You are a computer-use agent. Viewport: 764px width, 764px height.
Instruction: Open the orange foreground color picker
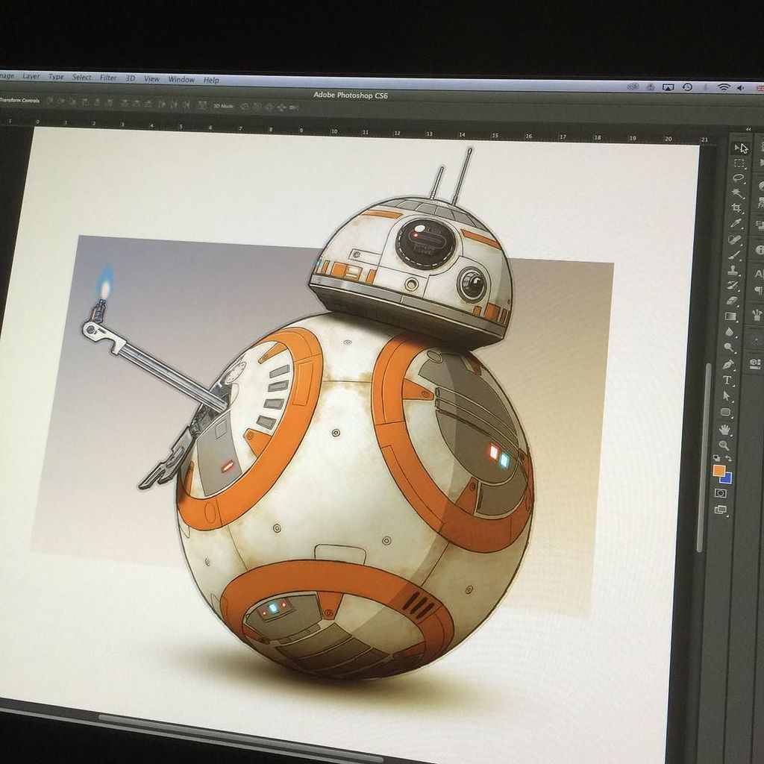(718, 470)
